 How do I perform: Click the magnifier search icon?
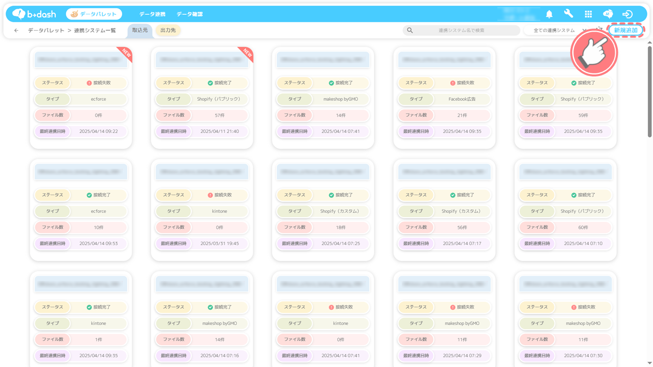tap(410, 31)
